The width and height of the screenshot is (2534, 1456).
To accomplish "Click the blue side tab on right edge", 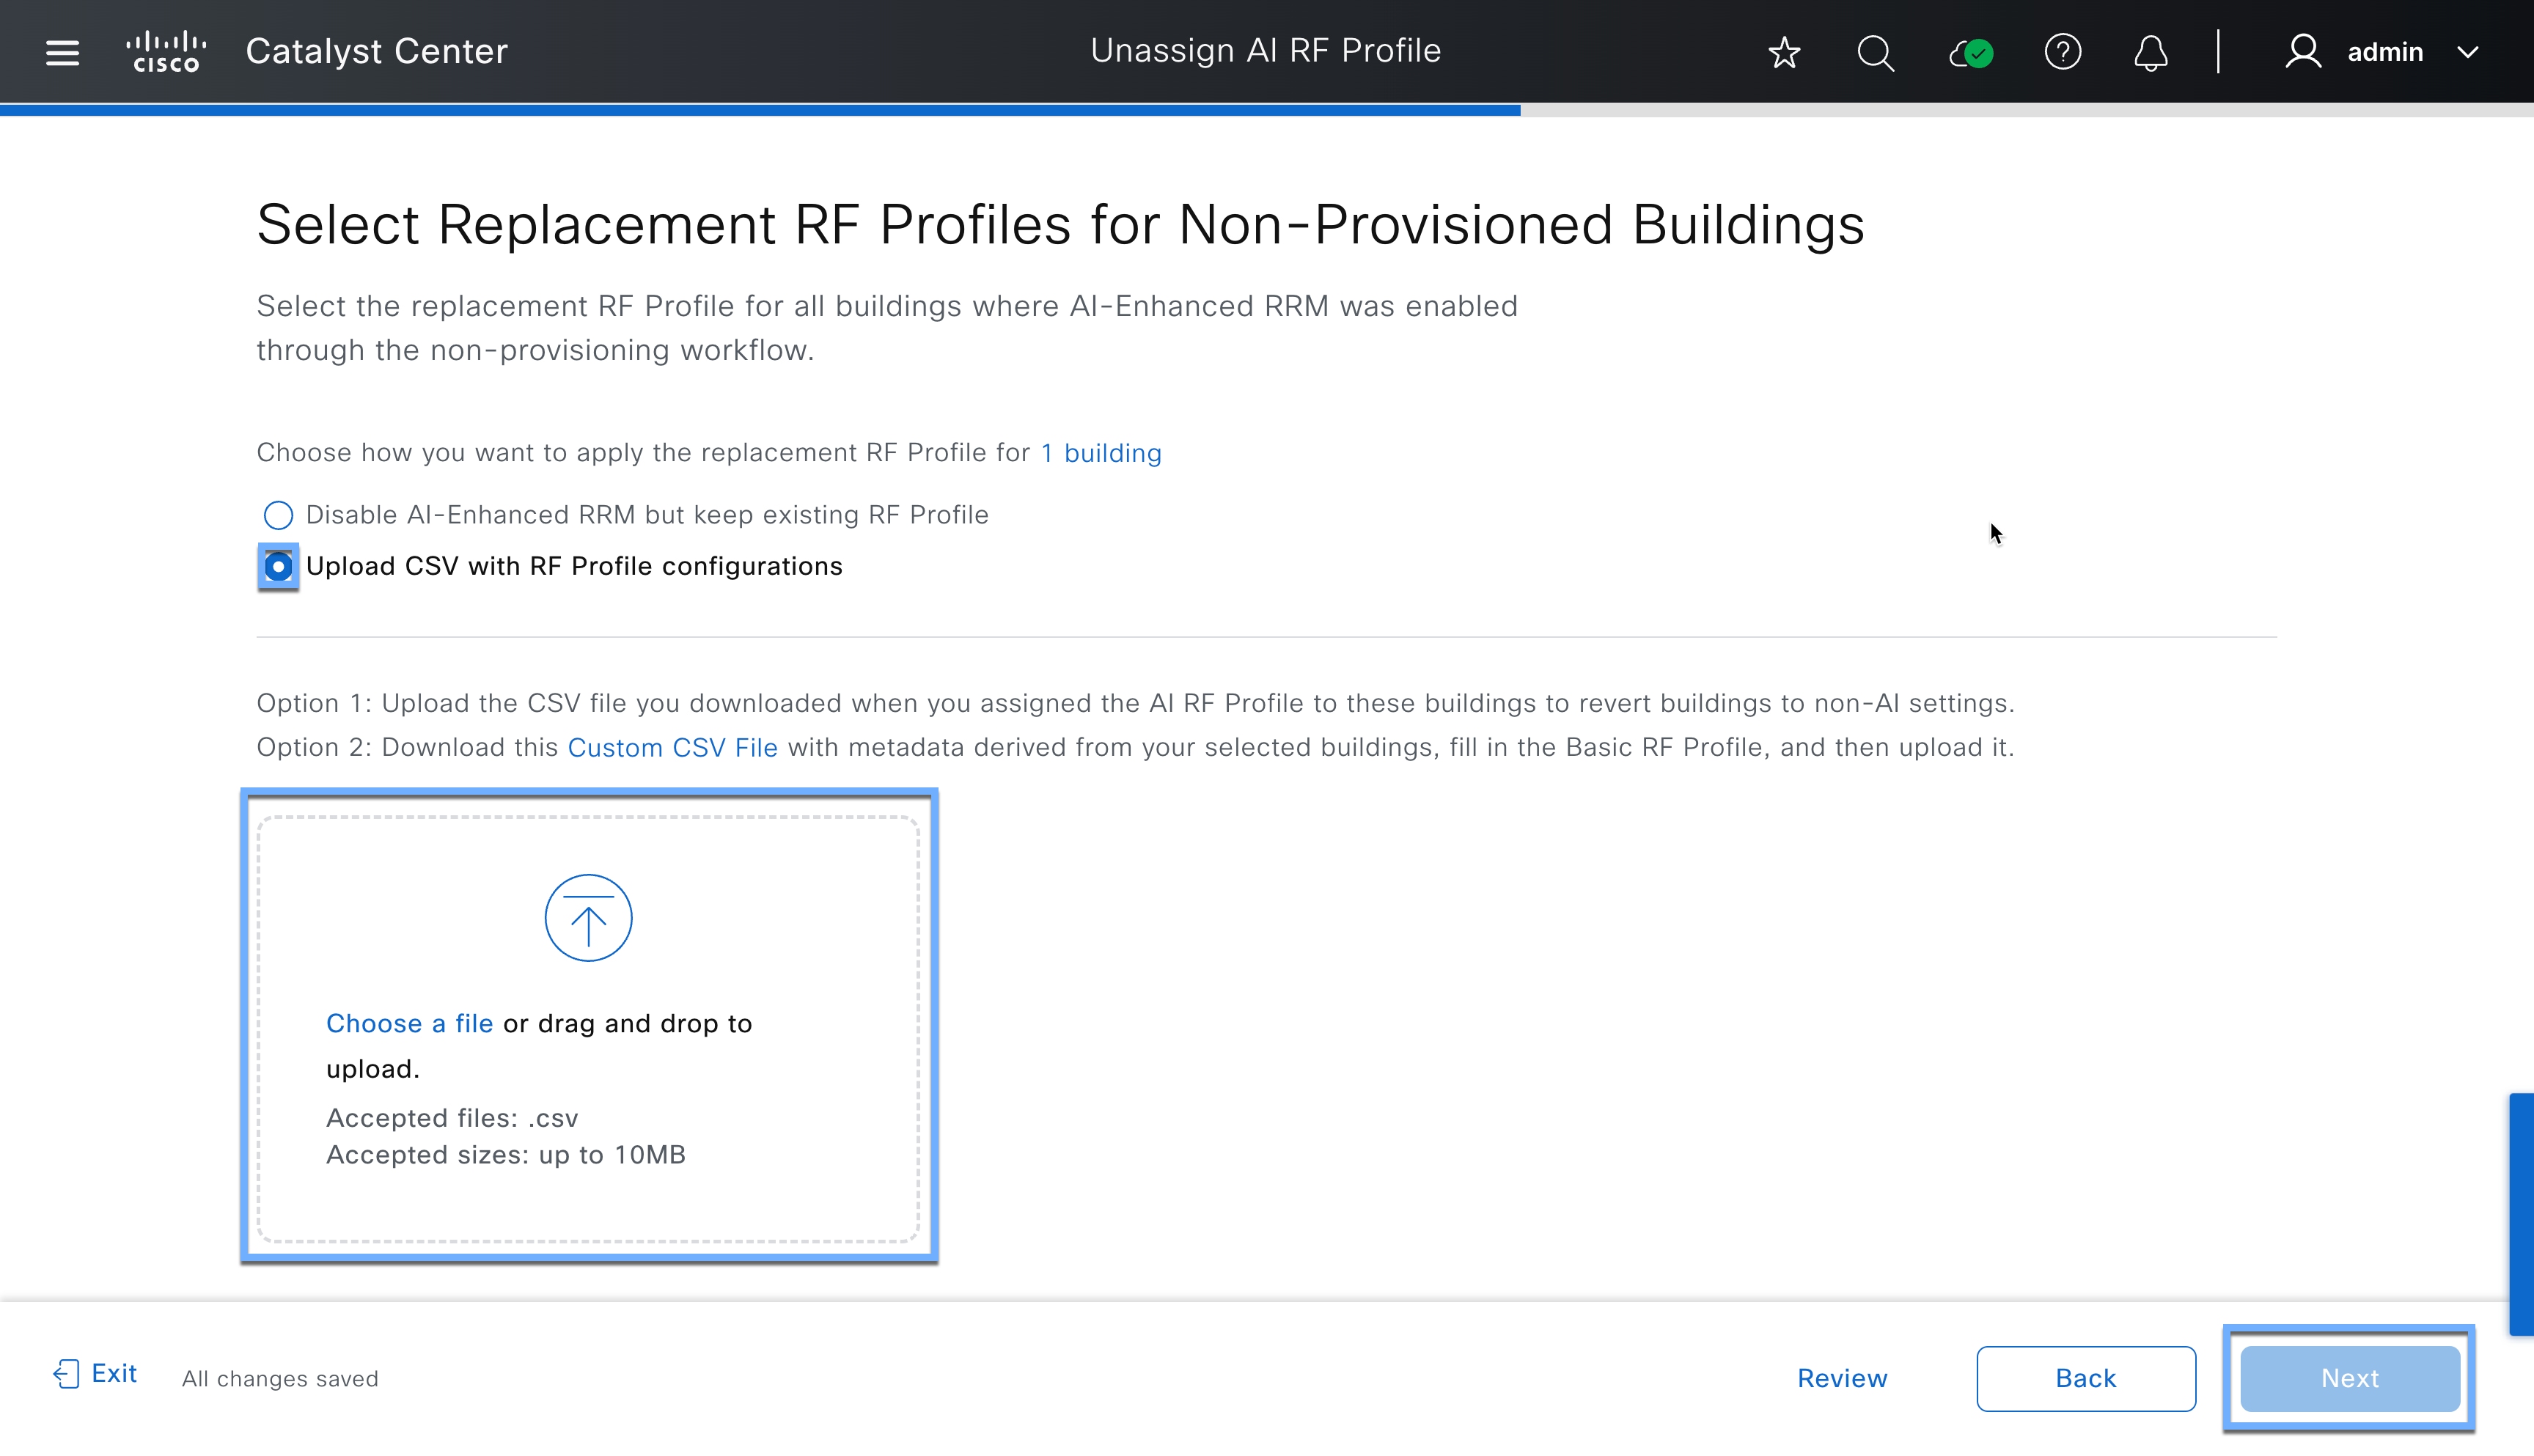I will [x=2521, y=1214].
